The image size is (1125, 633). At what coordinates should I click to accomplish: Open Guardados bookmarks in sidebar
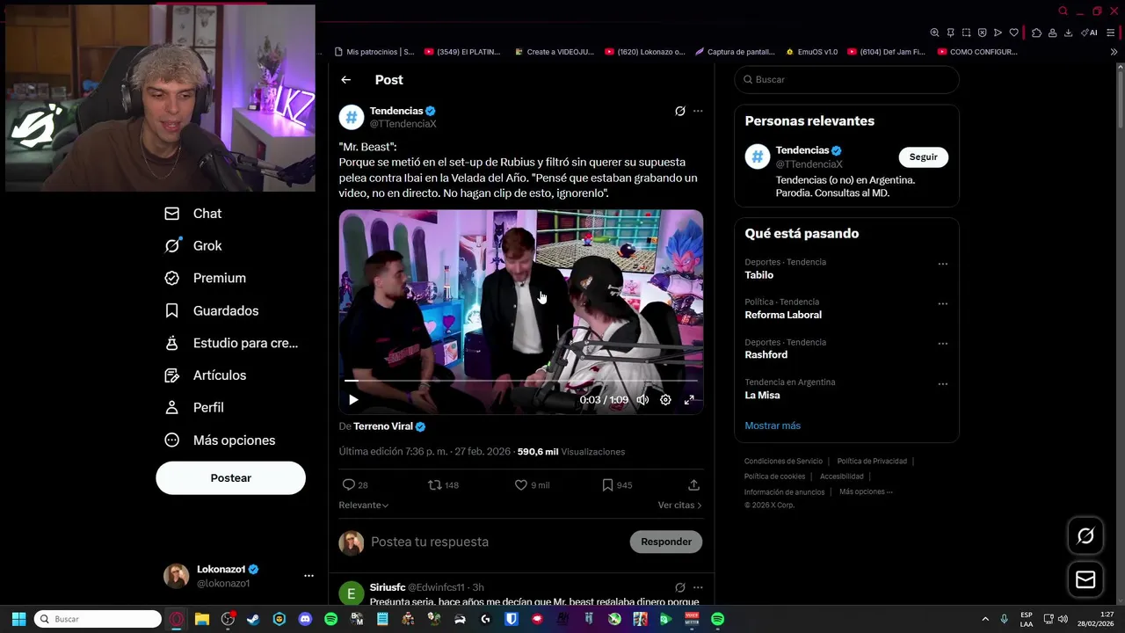tap(212, 310)
